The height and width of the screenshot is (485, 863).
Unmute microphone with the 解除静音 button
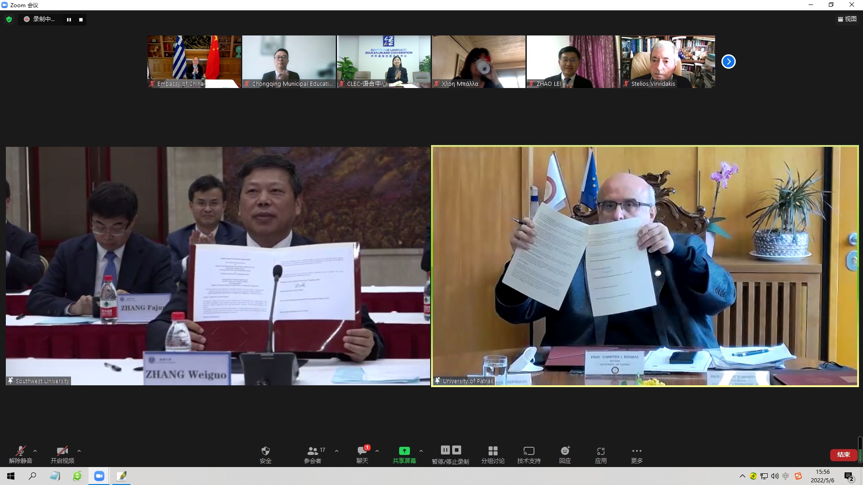click(x=21, y=454)
